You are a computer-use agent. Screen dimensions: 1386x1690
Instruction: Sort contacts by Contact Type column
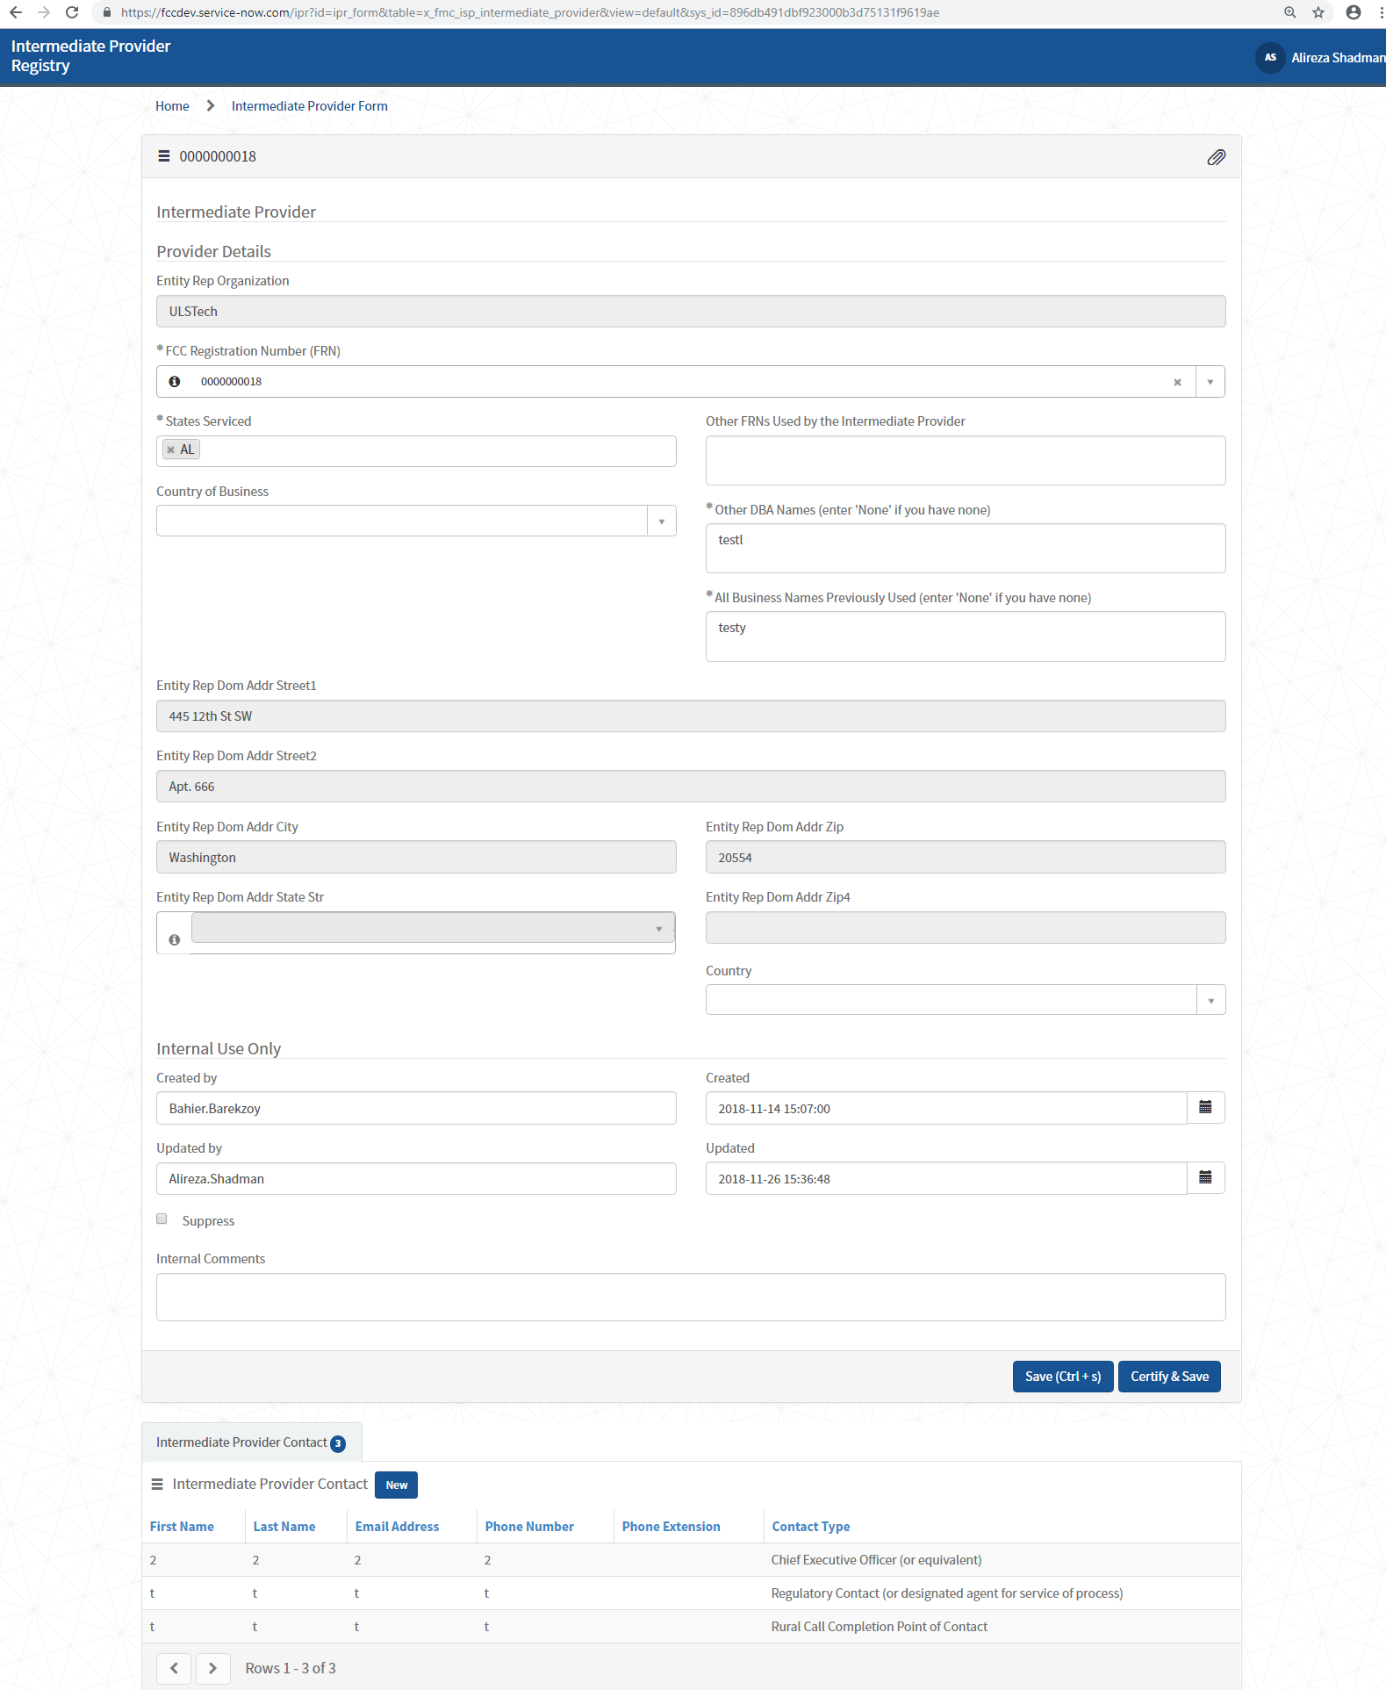click(810, 1527)
